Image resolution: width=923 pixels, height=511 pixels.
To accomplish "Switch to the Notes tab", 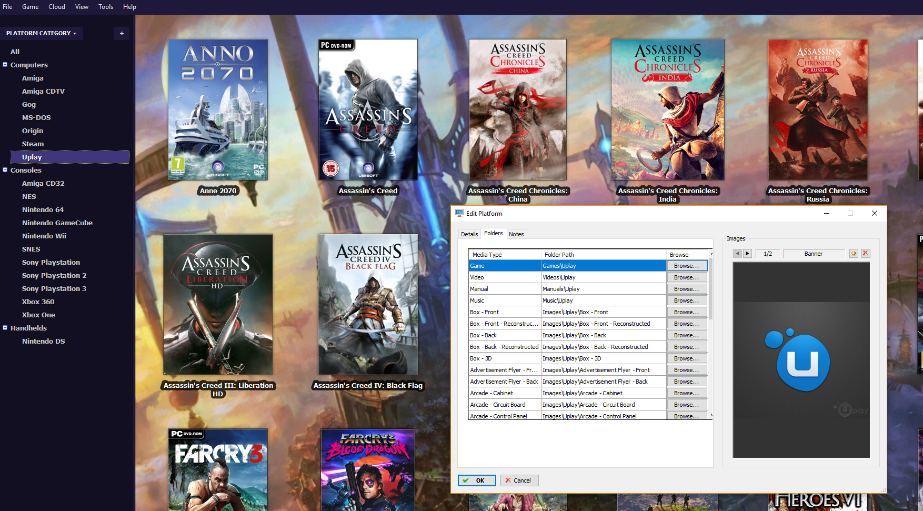I will (516, 234).
